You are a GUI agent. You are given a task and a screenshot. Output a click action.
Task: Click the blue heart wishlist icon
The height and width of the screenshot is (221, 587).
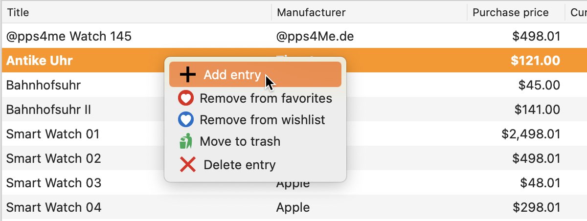coord(186,120)
